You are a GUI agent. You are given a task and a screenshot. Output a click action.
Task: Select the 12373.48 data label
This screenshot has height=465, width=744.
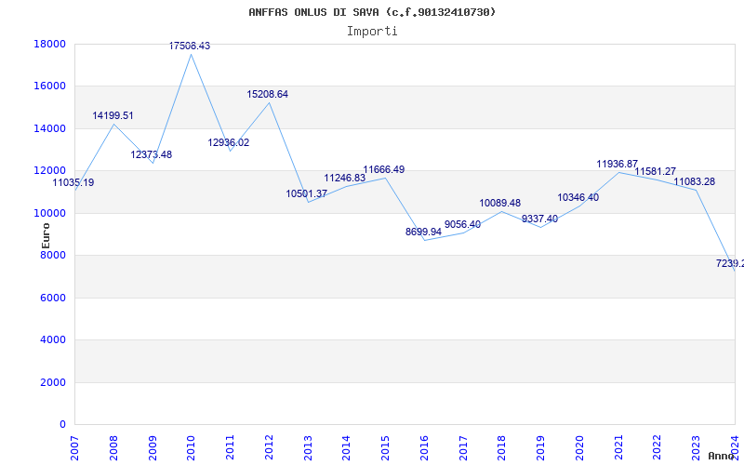click(152, 154)
